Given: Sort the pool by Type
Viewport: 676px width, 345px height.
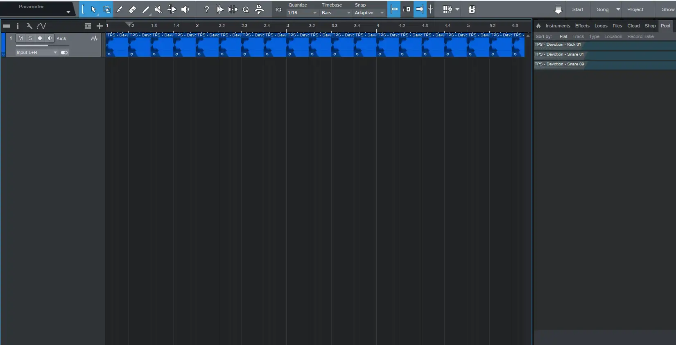Looking at the screenshot, I should point(594,36).
